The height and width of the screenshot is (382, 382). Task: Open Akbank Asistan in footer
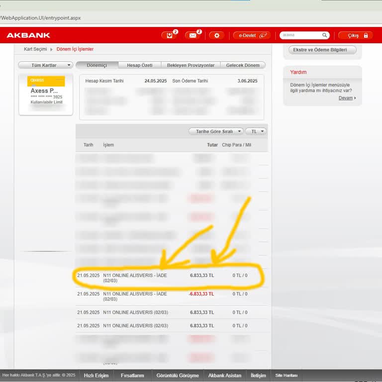pyautogui.click(x=225, y=376)
